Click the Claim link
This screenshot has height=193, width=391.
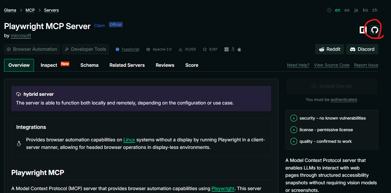(x=99, y=26)
